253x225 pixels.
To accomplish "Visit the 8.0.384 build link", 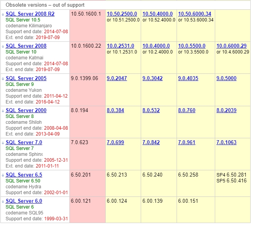I will 115,110.
